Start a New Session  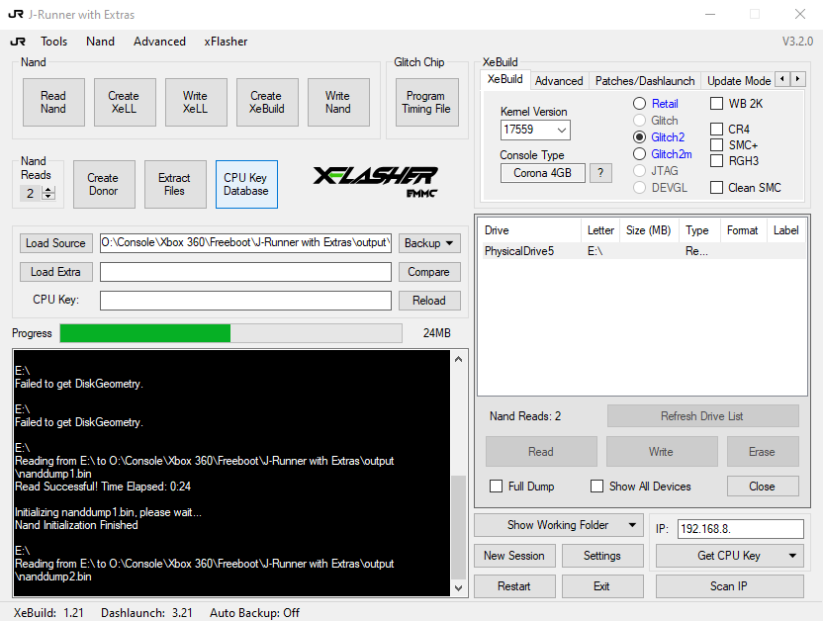click(x=514, y=556)
